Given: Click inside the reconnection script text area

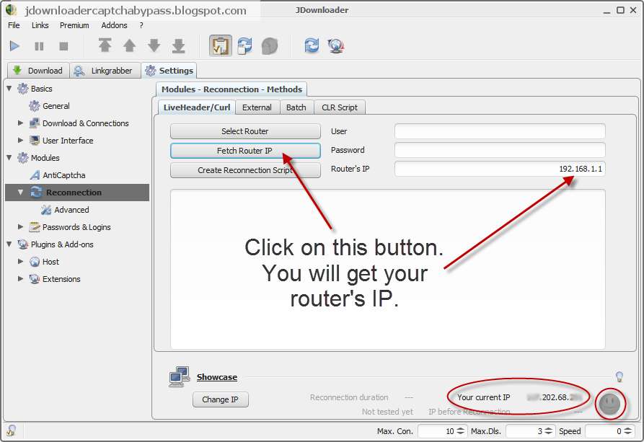Looking at the screenshot, I should point(388,270).
